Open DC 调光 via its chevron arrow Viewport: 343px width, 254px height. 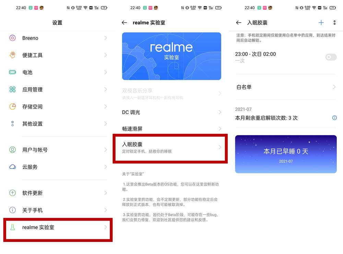pyautogui.click(x=220, y=112)
